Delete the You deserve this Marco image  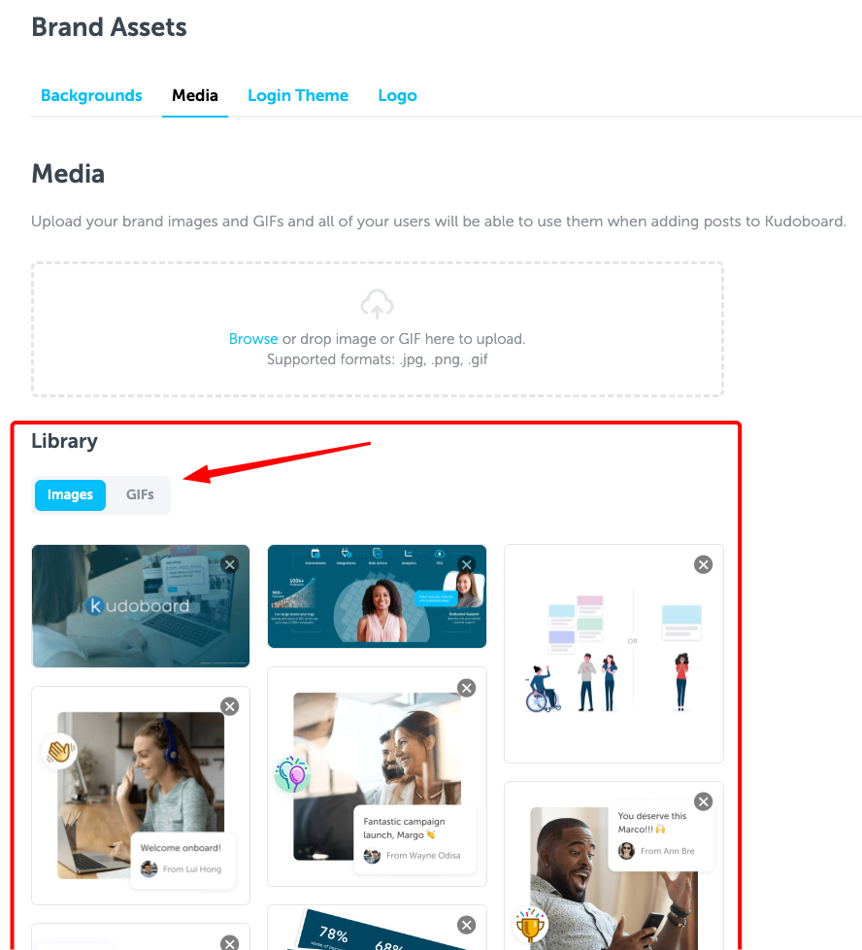coord(703,801)
